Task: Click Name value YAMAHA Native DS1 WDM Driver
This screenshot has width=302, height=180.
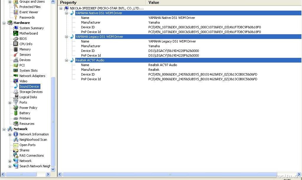Action: click(x=172, y=18)
